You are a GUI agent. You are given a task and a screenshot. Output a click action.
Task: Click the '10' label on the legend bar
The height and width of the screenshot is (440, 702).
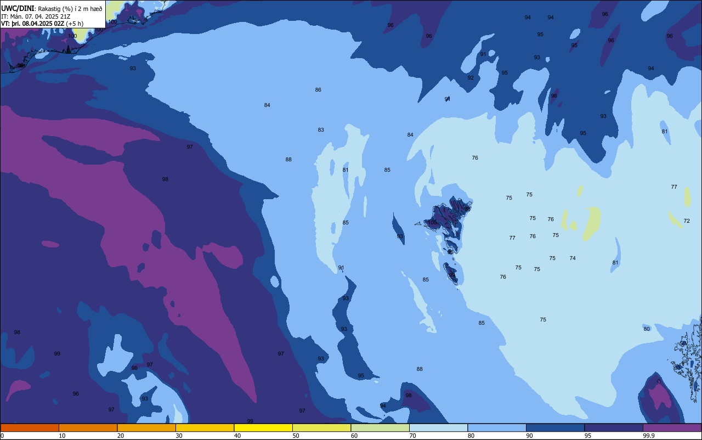point(63,436)
